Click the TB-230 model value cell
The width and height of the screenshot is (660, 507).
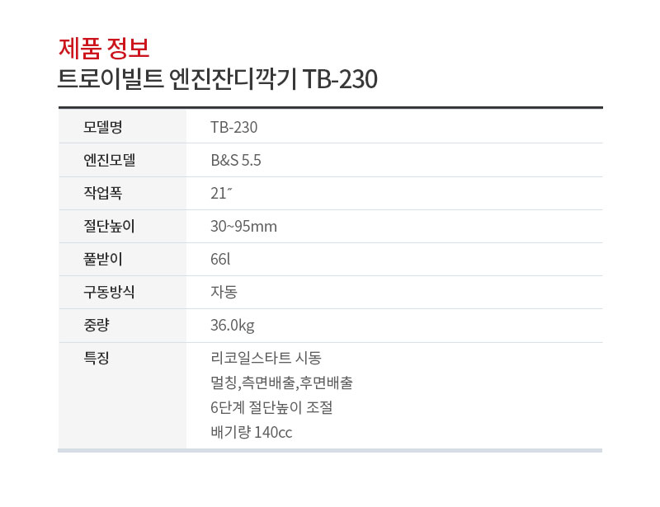pos(234,127)
